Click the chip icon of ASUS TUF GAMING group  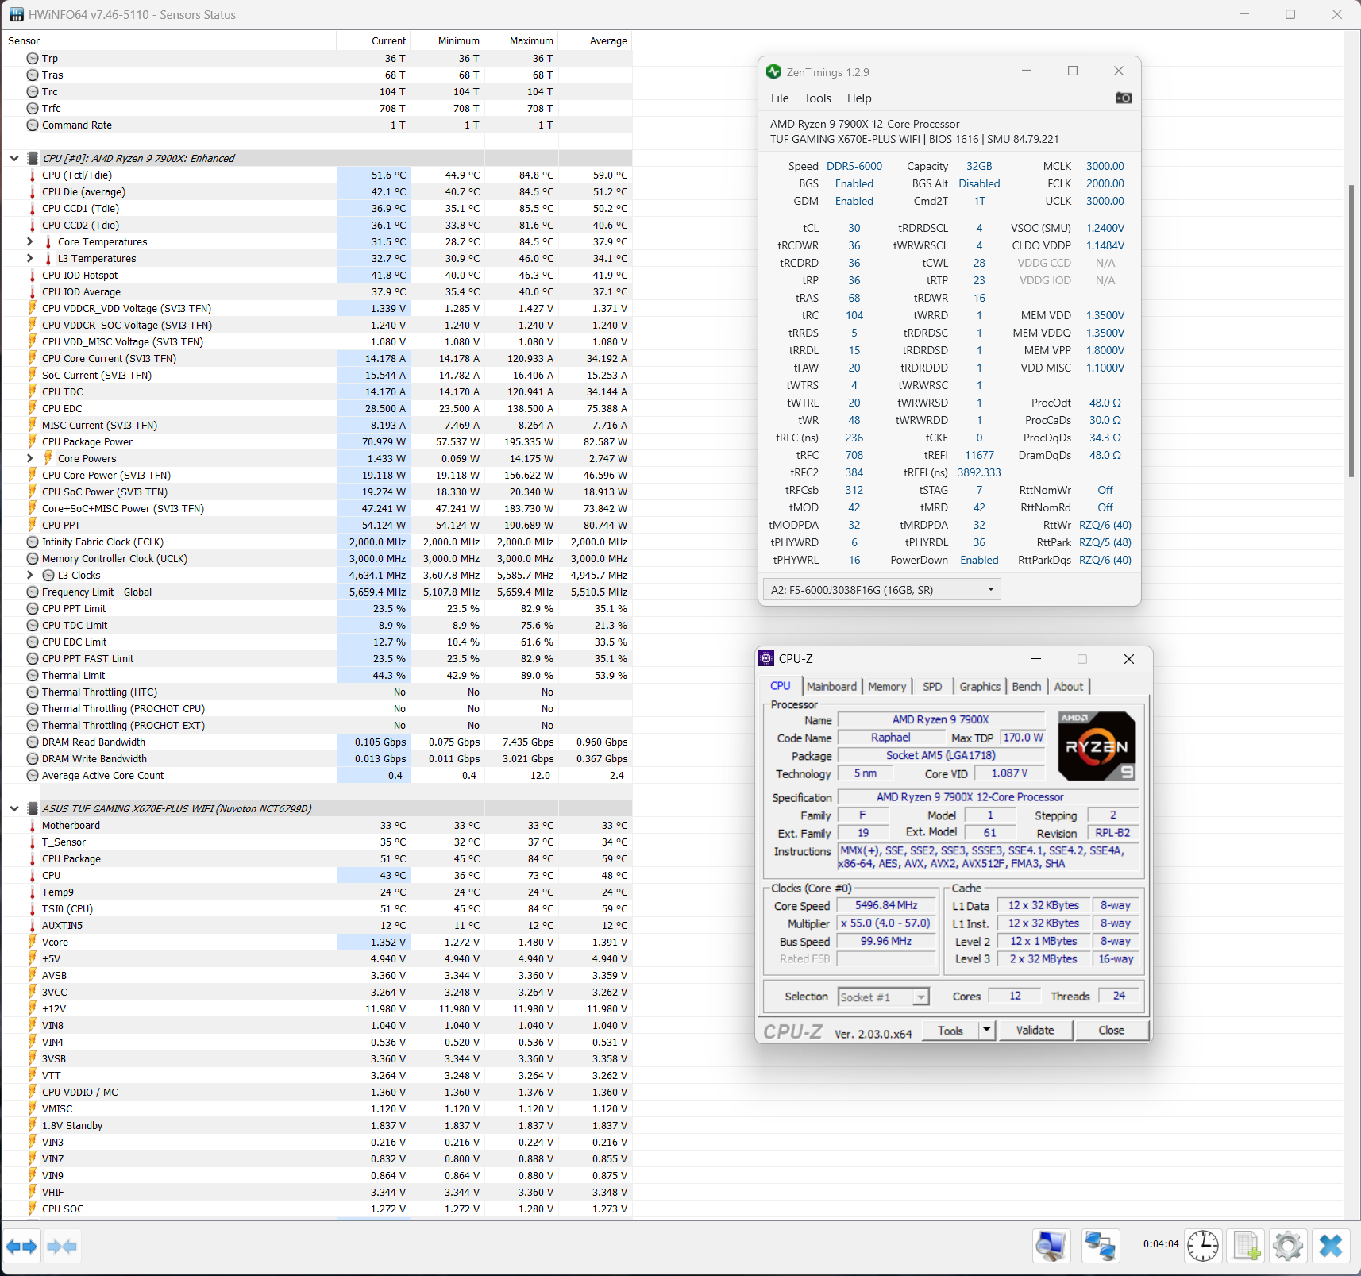33,809
